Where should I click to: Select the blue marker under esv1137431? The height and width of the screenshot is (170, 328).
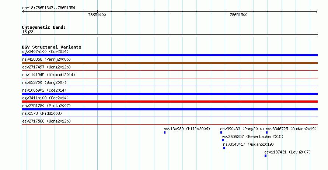[x=265, y=156]
